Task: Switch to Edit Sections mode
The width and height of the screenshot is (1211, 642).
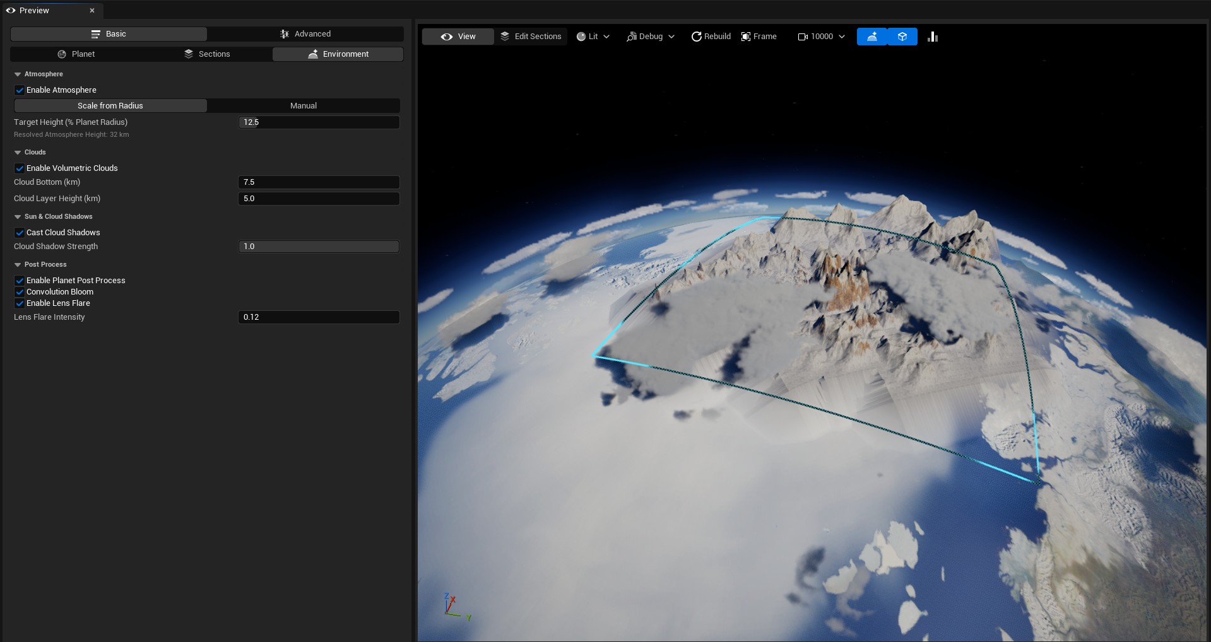Action: coord(531,37)
